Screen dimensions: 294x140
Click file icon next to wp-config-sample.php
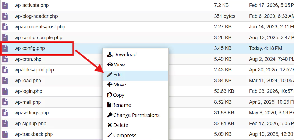[5, 38]
